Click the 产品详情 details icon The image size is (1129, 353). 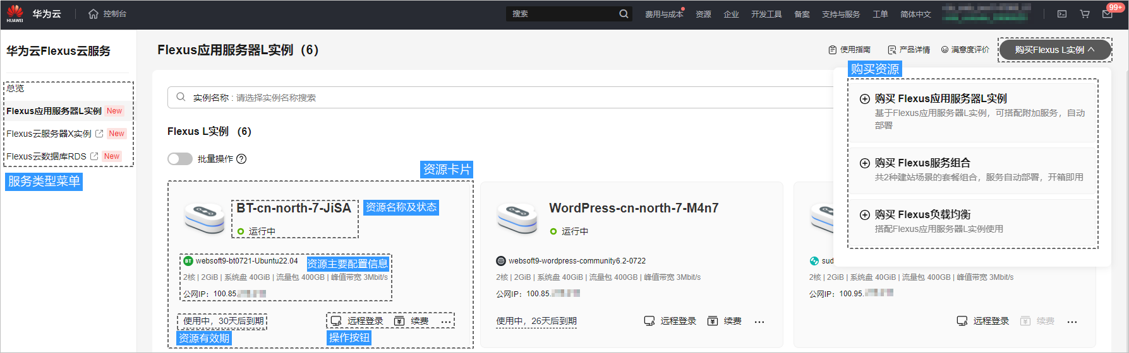click(x=892, y=50)
